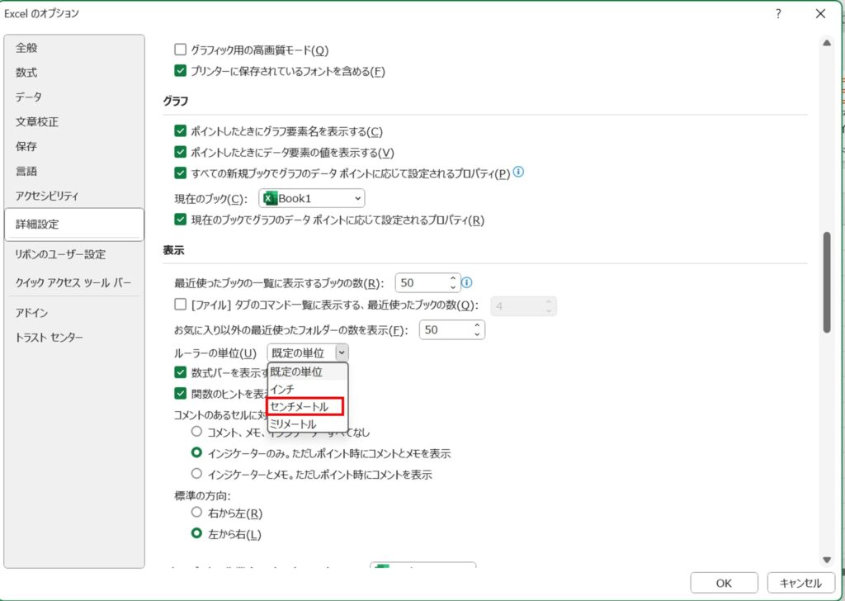Confirm the options with OK
Viewport: 845px width, 601px height.
click(724, 583)
